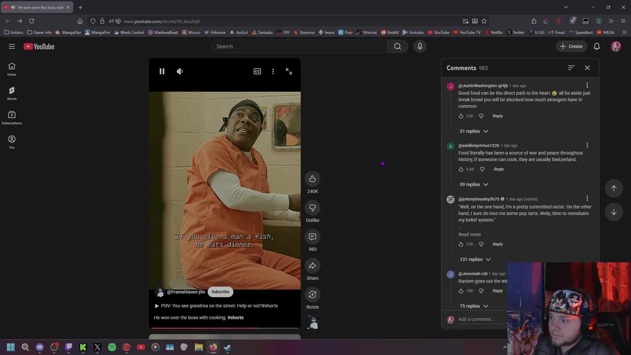This screenshot has height=355, width=631.
Task: Click the #shorts hashtag in the title
Action: click(x=236, y=318)
